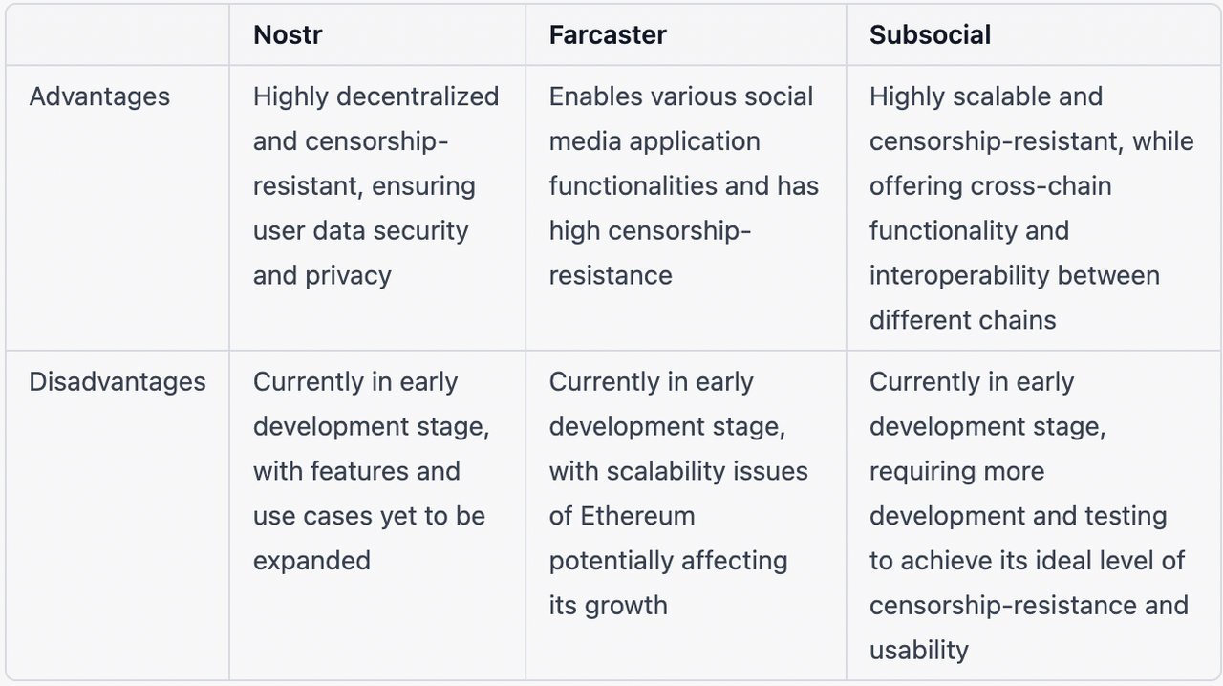Click the Subsocial advantages cell text

point(1032,208)
